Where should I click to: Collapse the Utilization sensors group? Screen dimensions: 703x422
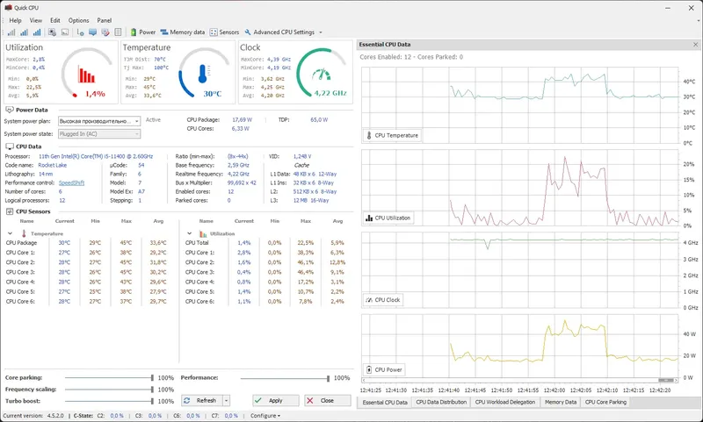pyautogui.click(x=189, y=233)
